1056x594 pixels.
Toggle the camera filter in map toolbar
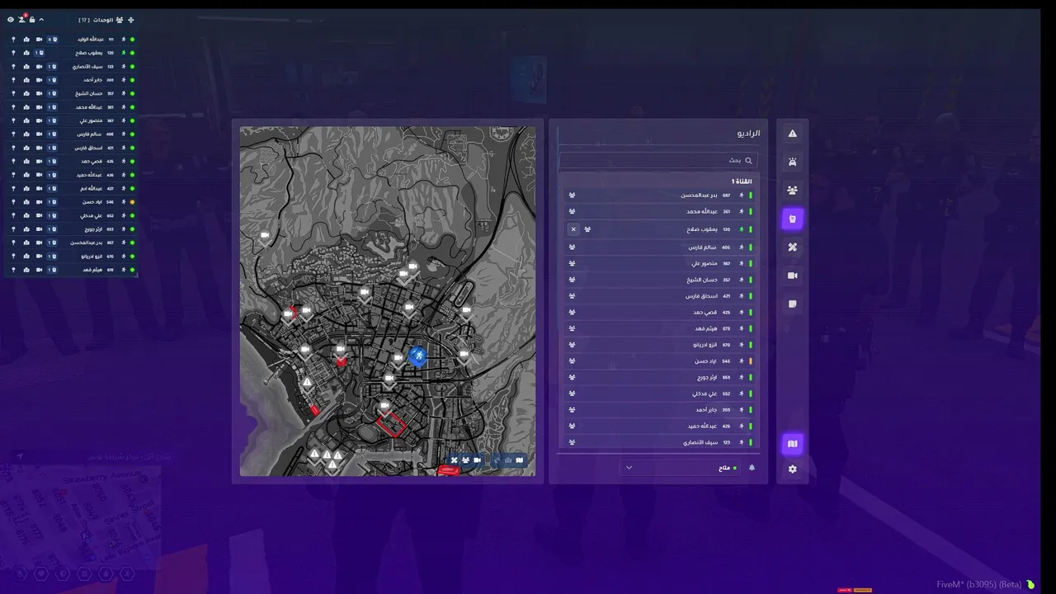point(477,460)
